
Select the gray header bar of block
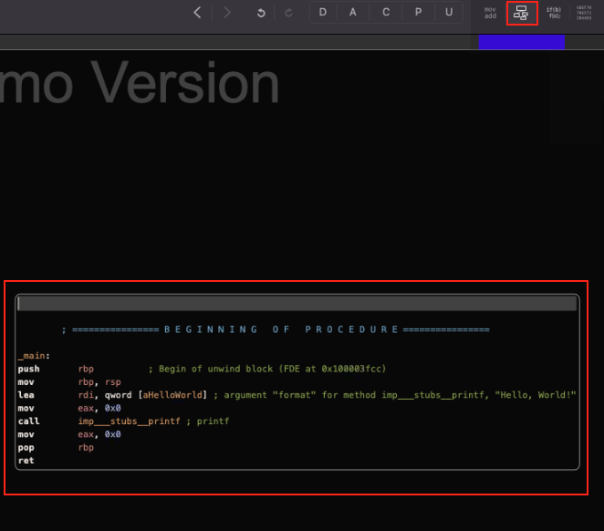(x=297, y=304)
